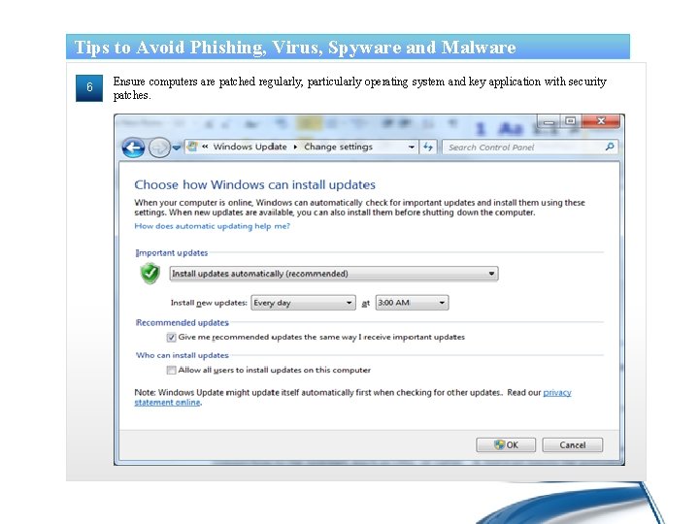Click the Important updates section label
The width and height of the screenshot is (699, 524).
click(172, 252)
